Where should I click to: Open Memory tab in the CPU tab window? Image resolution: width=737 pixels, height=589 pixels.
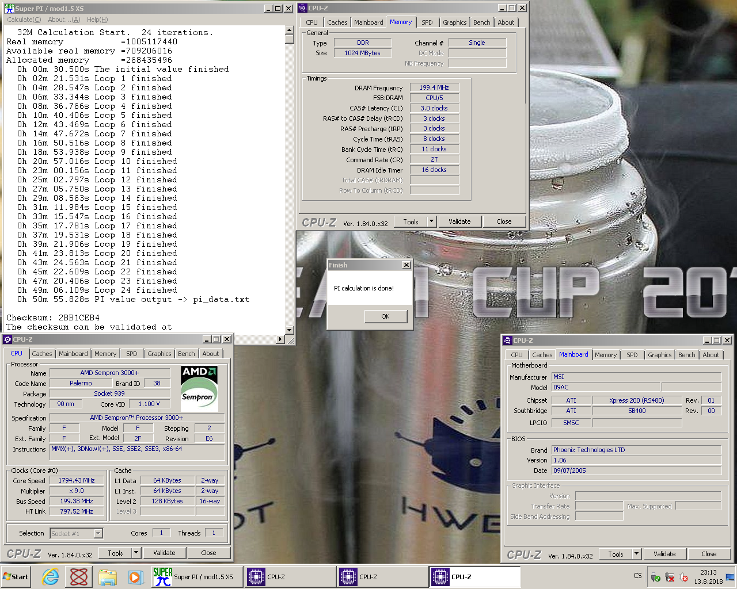105,354
